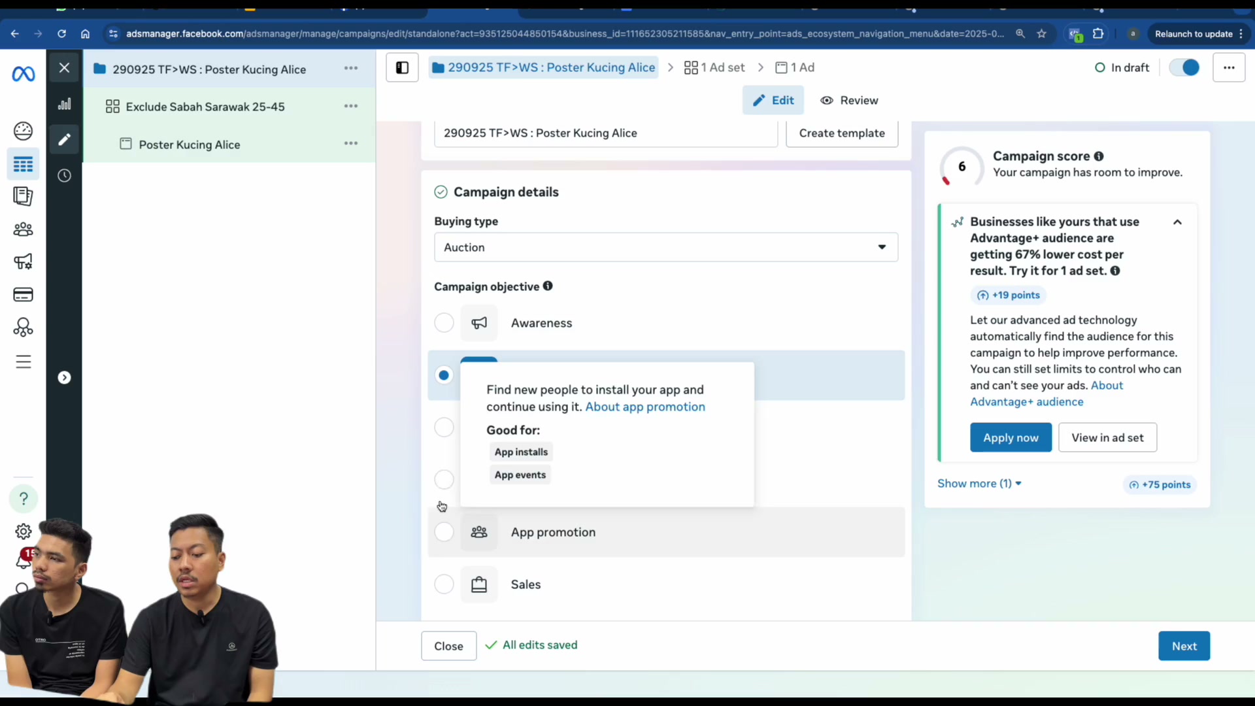1255x706 pixels.
Task: Open Advertising settings megaphone icon
Action: tap(24, 262)
